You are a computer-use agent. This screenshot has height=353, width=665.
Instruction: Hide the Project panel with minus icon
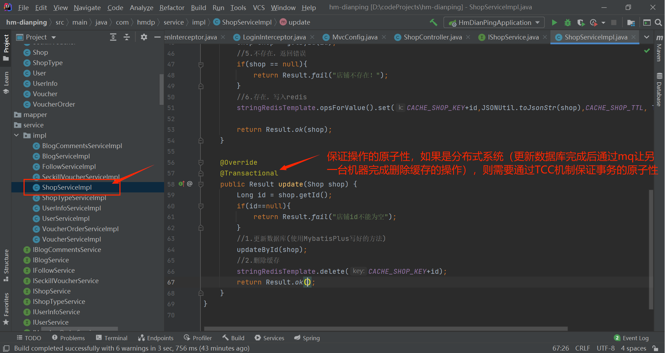click(x=158, y=37)
